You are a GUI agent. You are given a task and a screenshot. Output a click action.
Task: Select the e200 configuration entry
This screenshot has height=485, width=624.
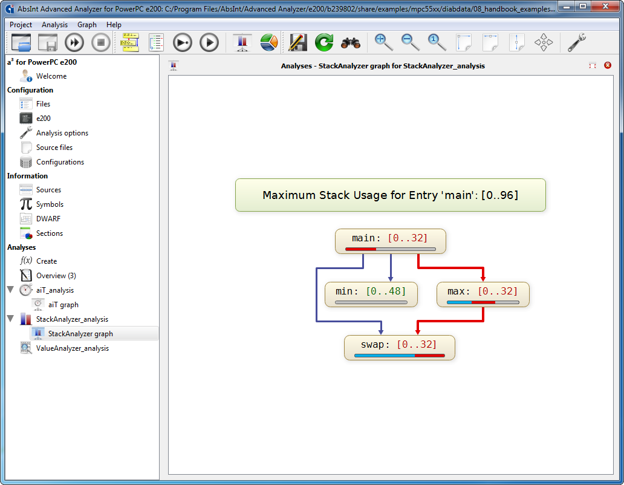tap(44, 118)
